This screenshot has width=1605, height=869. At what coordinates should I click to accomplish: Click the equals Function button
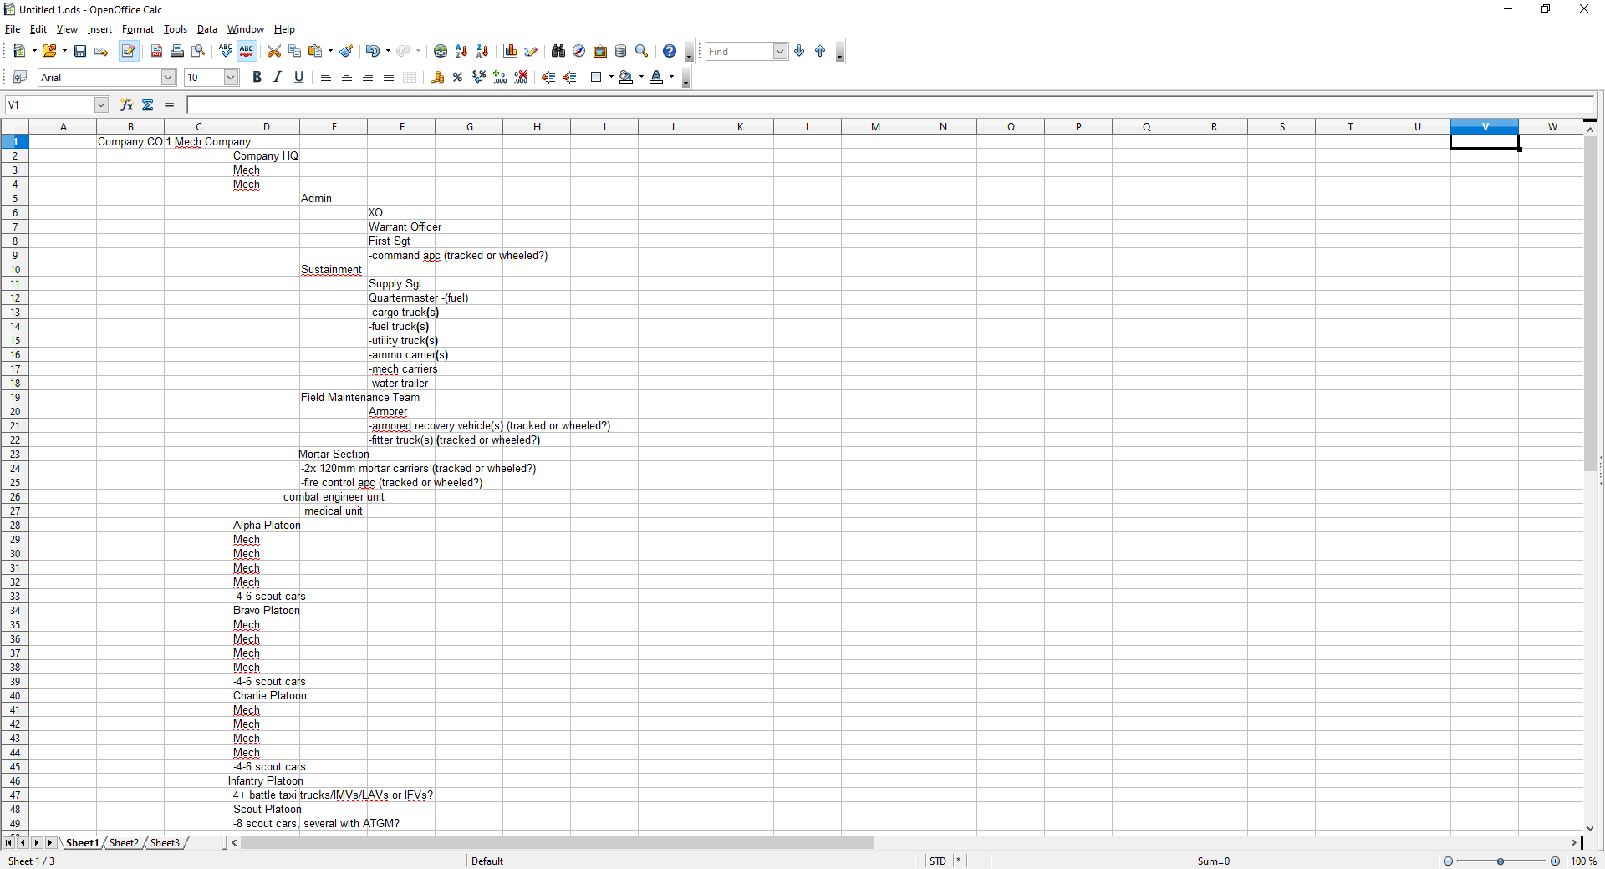pyautogui.click(x=169, y=104)
